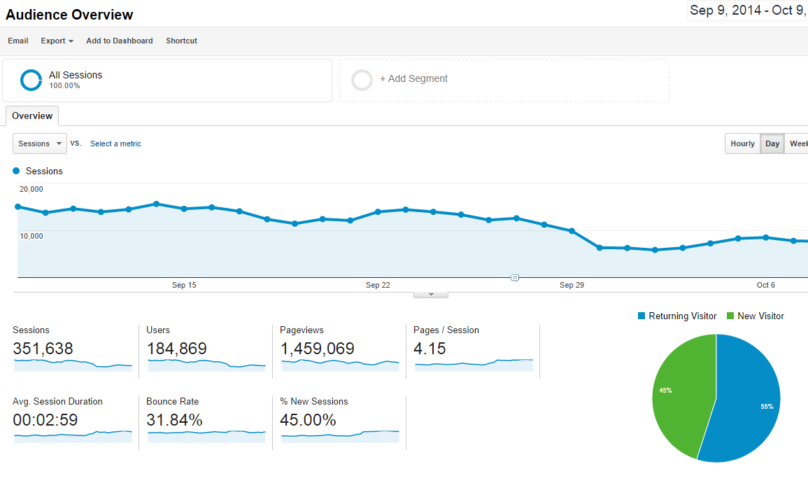Click the Users sparkline under 184,869
Screen dimensions: 808x483
point(206,365)
